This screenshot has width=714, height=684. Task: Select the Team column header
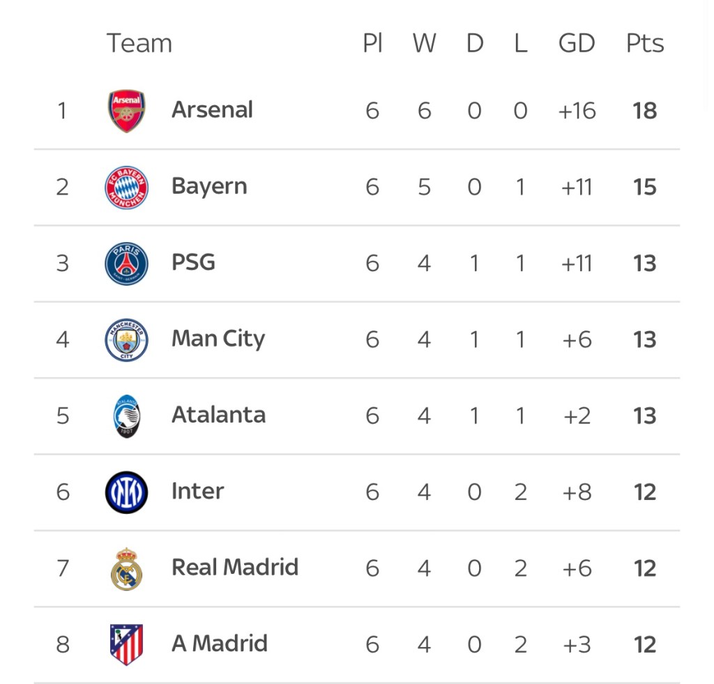(139, 43)
